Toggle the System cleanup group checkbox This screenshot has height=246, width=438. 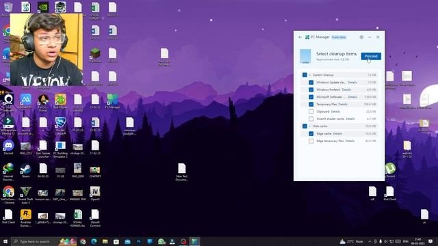pyautogui.click(x=305, y=74)
